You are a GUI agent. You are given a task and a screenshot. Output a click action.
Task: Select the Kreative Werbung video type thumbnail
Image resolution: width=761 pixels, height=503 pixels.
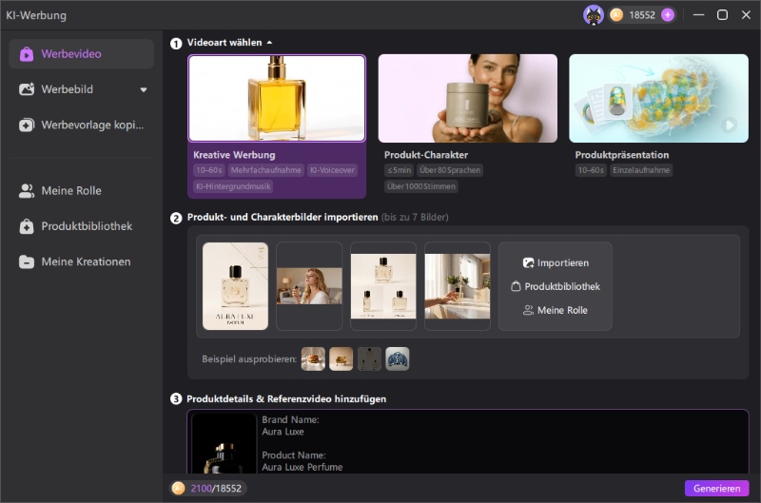277,99
